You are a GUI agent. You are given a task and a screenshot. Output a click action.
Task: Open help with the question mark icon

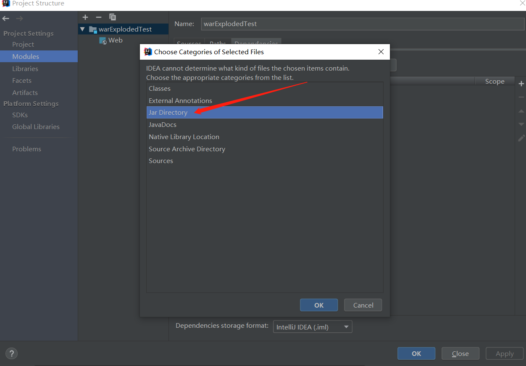pos(11,354)
